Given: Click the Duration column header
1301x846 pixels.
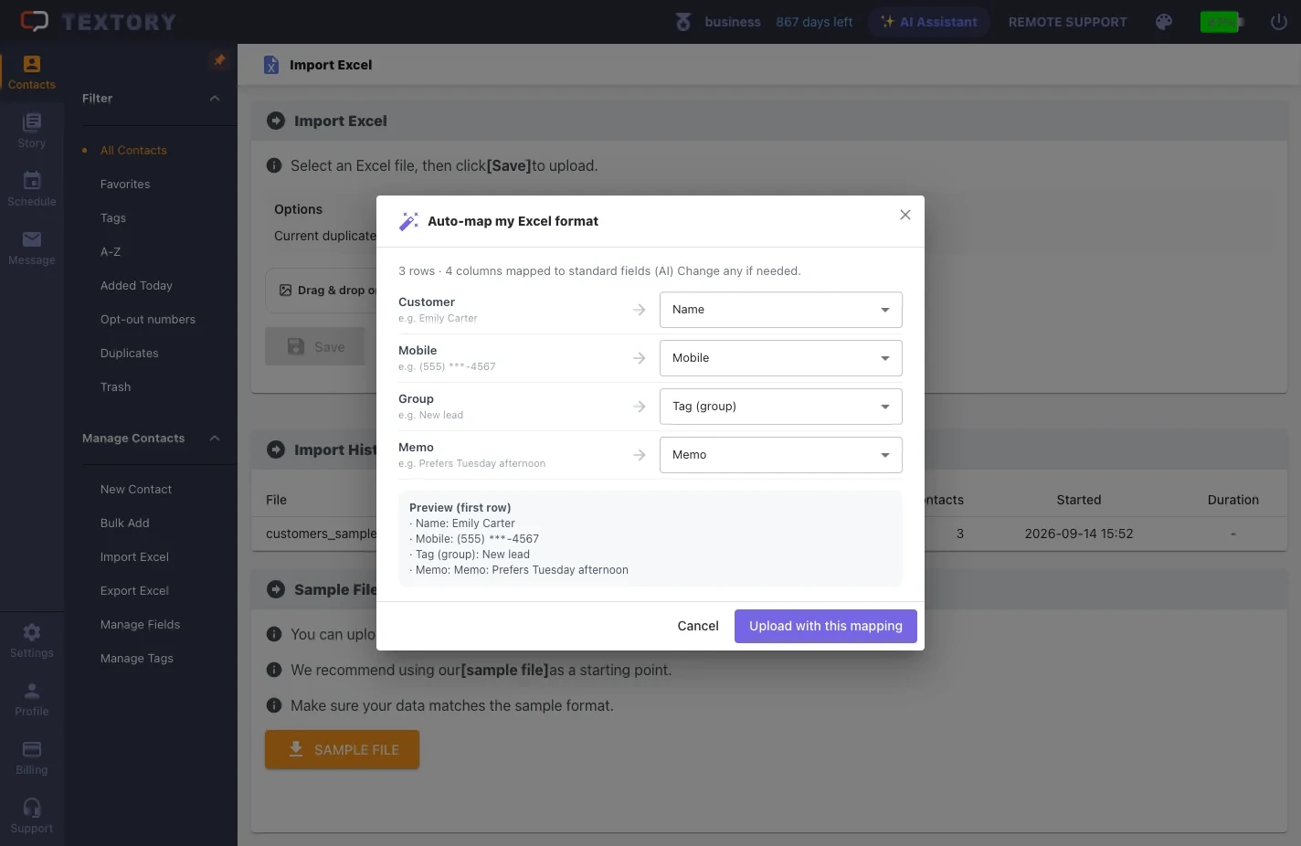Looking at the screenshot, I should (1233, 500).
